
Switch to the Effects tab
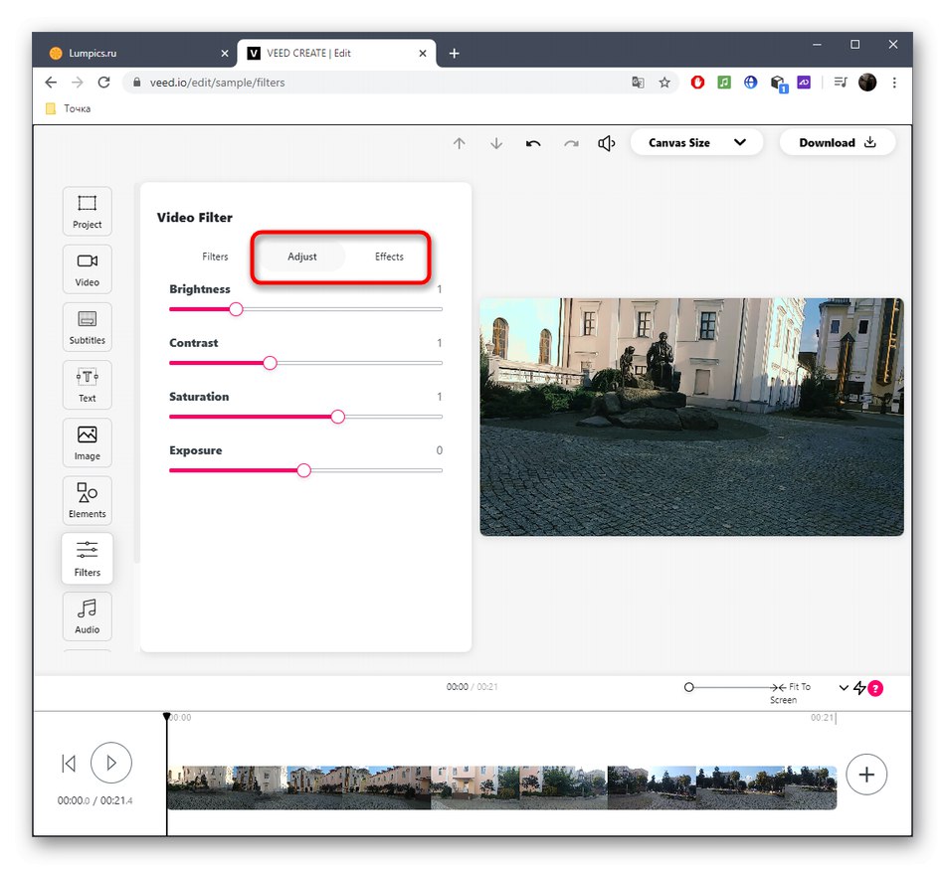[x=389, y=257]
